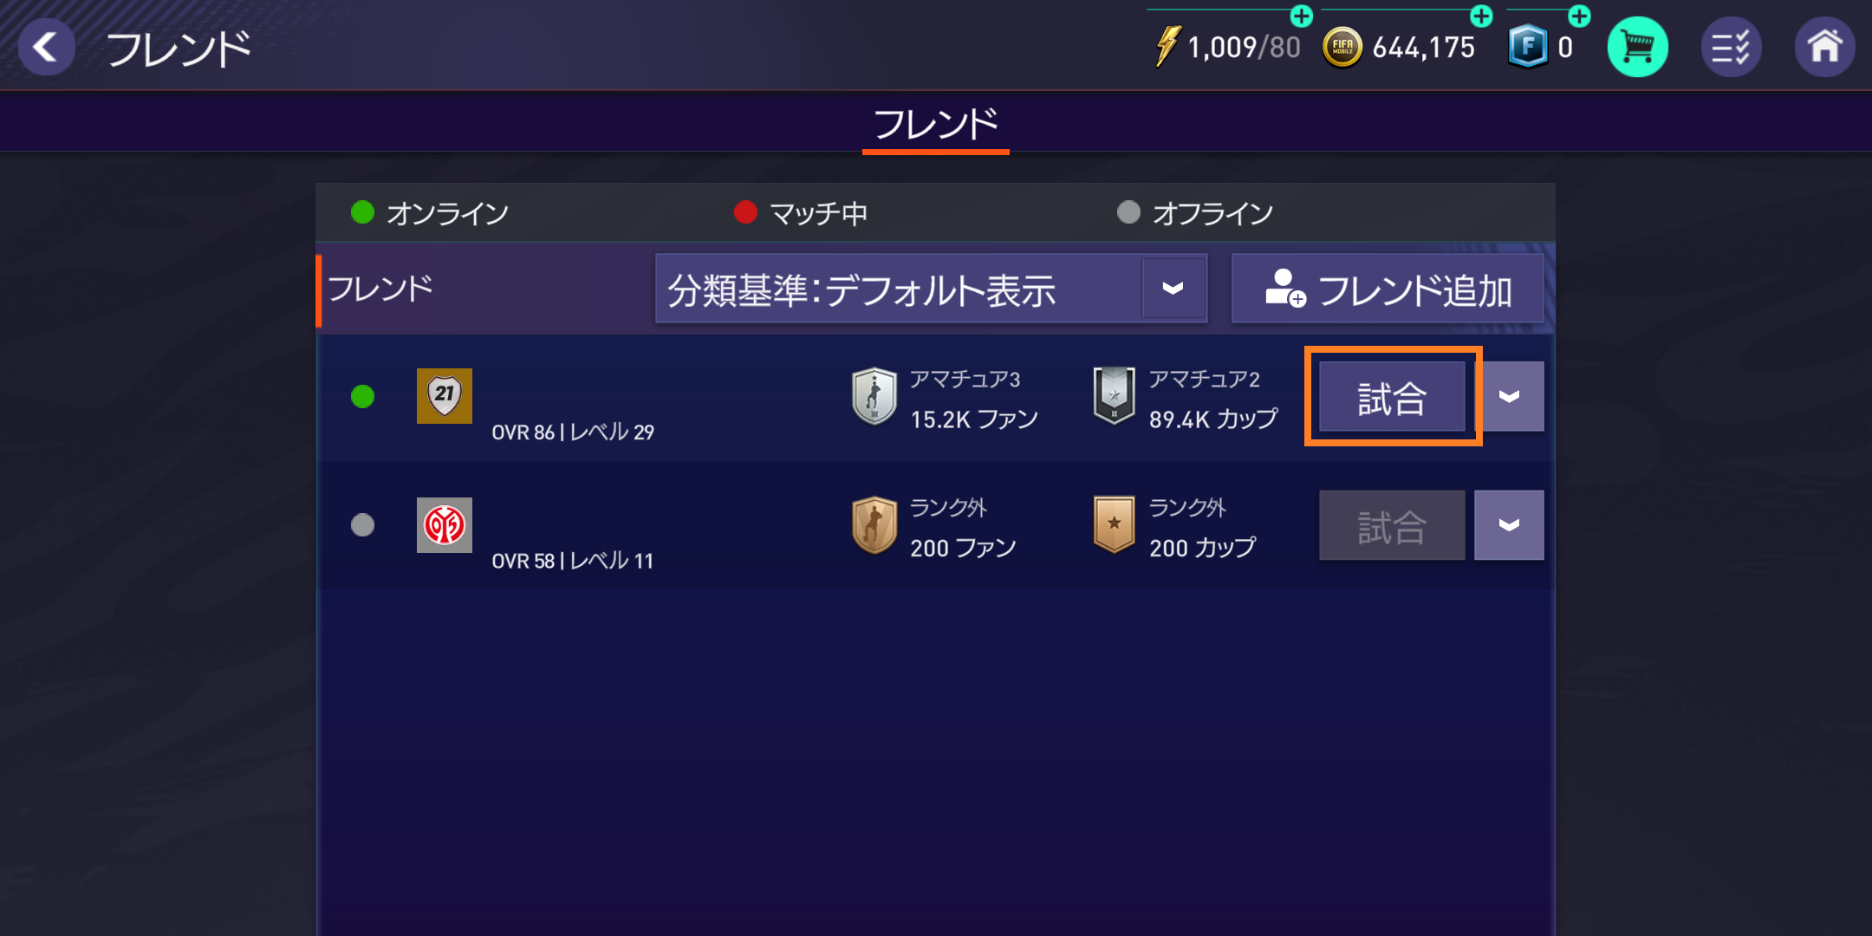Image resolution: width=1872 pixels, height=936 pixels.
Task: Click the アマチュア2 cup rank shield
Action: (1114, 396)
